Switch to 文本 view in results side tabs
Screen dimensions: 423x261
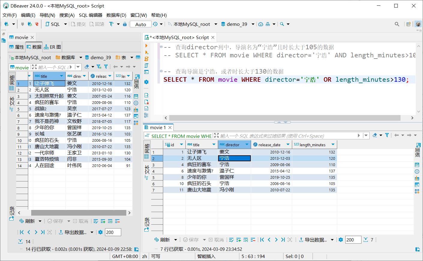tap(147, 172)
